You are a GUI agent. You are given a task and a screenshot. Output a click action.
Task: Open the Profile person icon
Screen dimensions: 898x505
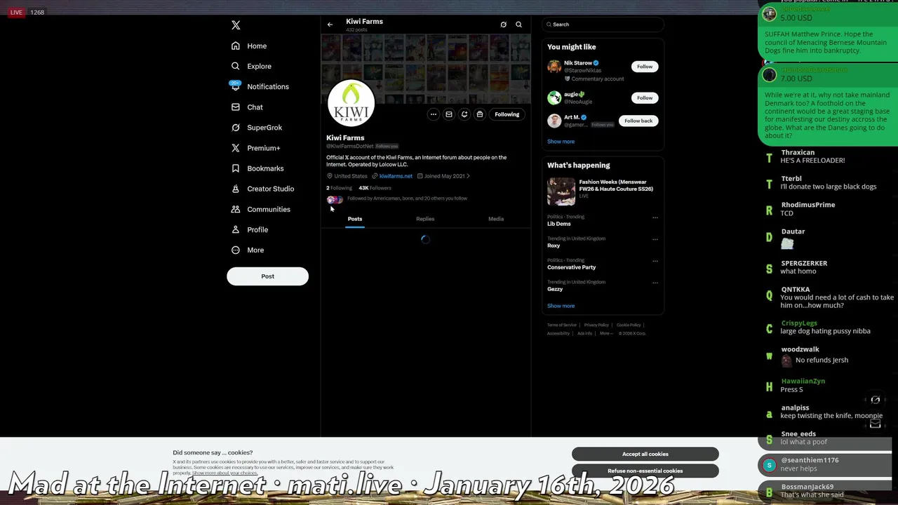236,229
